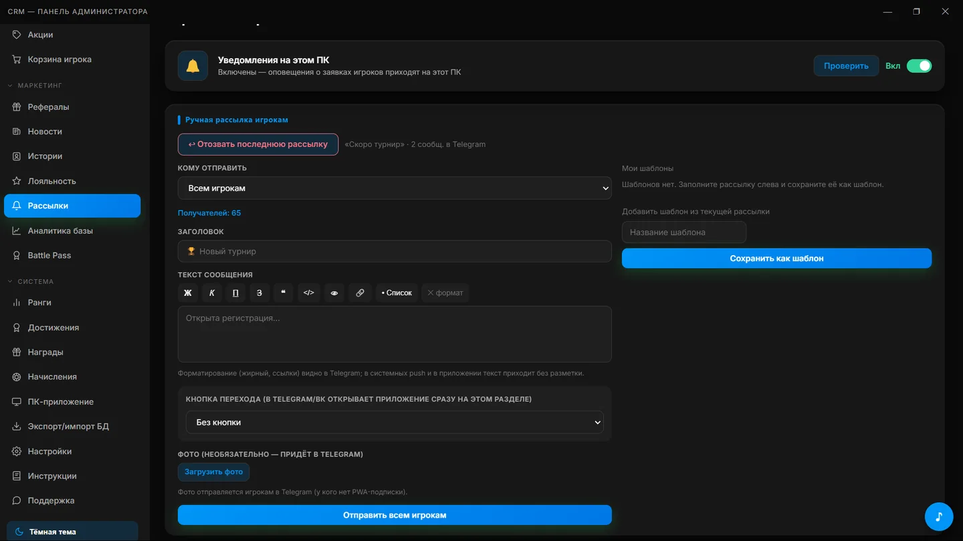Open the Истории section
This screenshot has width=963, height=541.
[72, 156]
